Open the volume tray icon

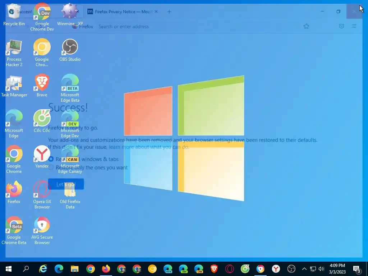(x=321, y=269)
